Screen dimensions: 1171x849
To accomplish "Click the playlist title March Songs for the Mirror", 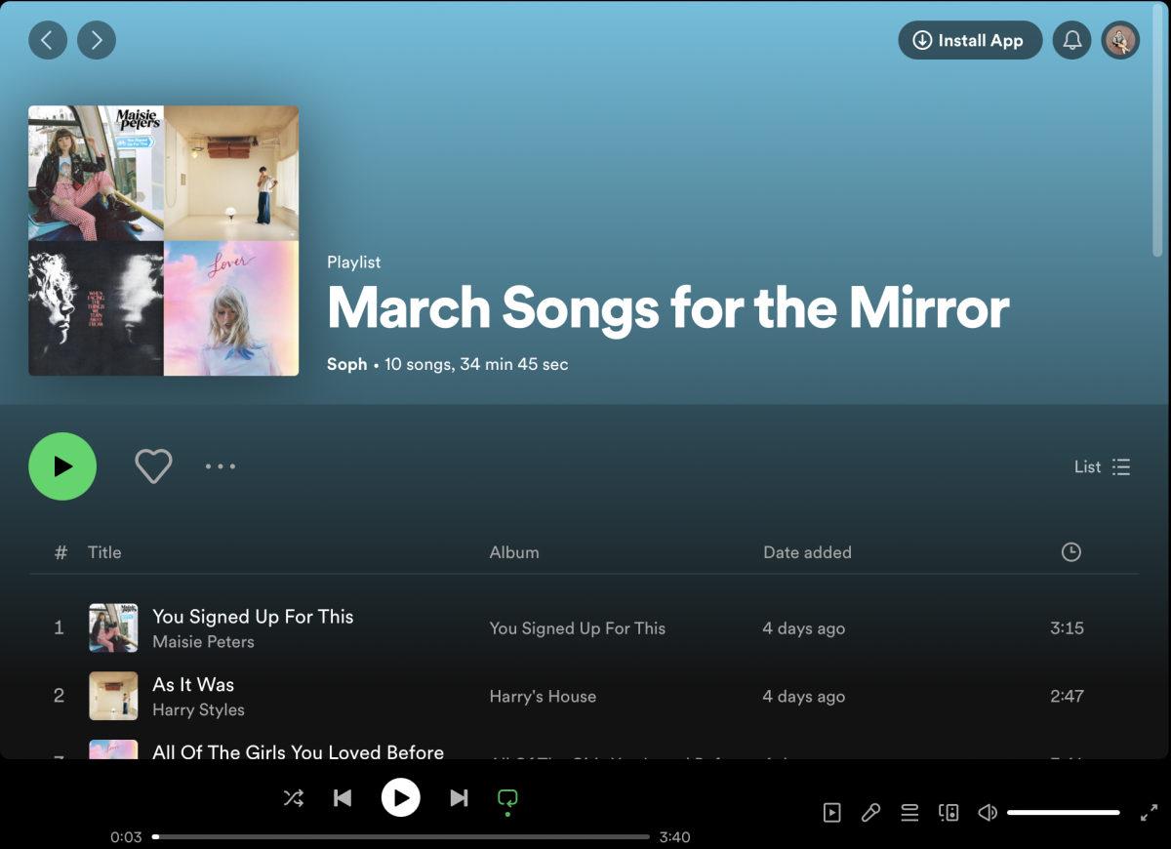I will point(667,307).
